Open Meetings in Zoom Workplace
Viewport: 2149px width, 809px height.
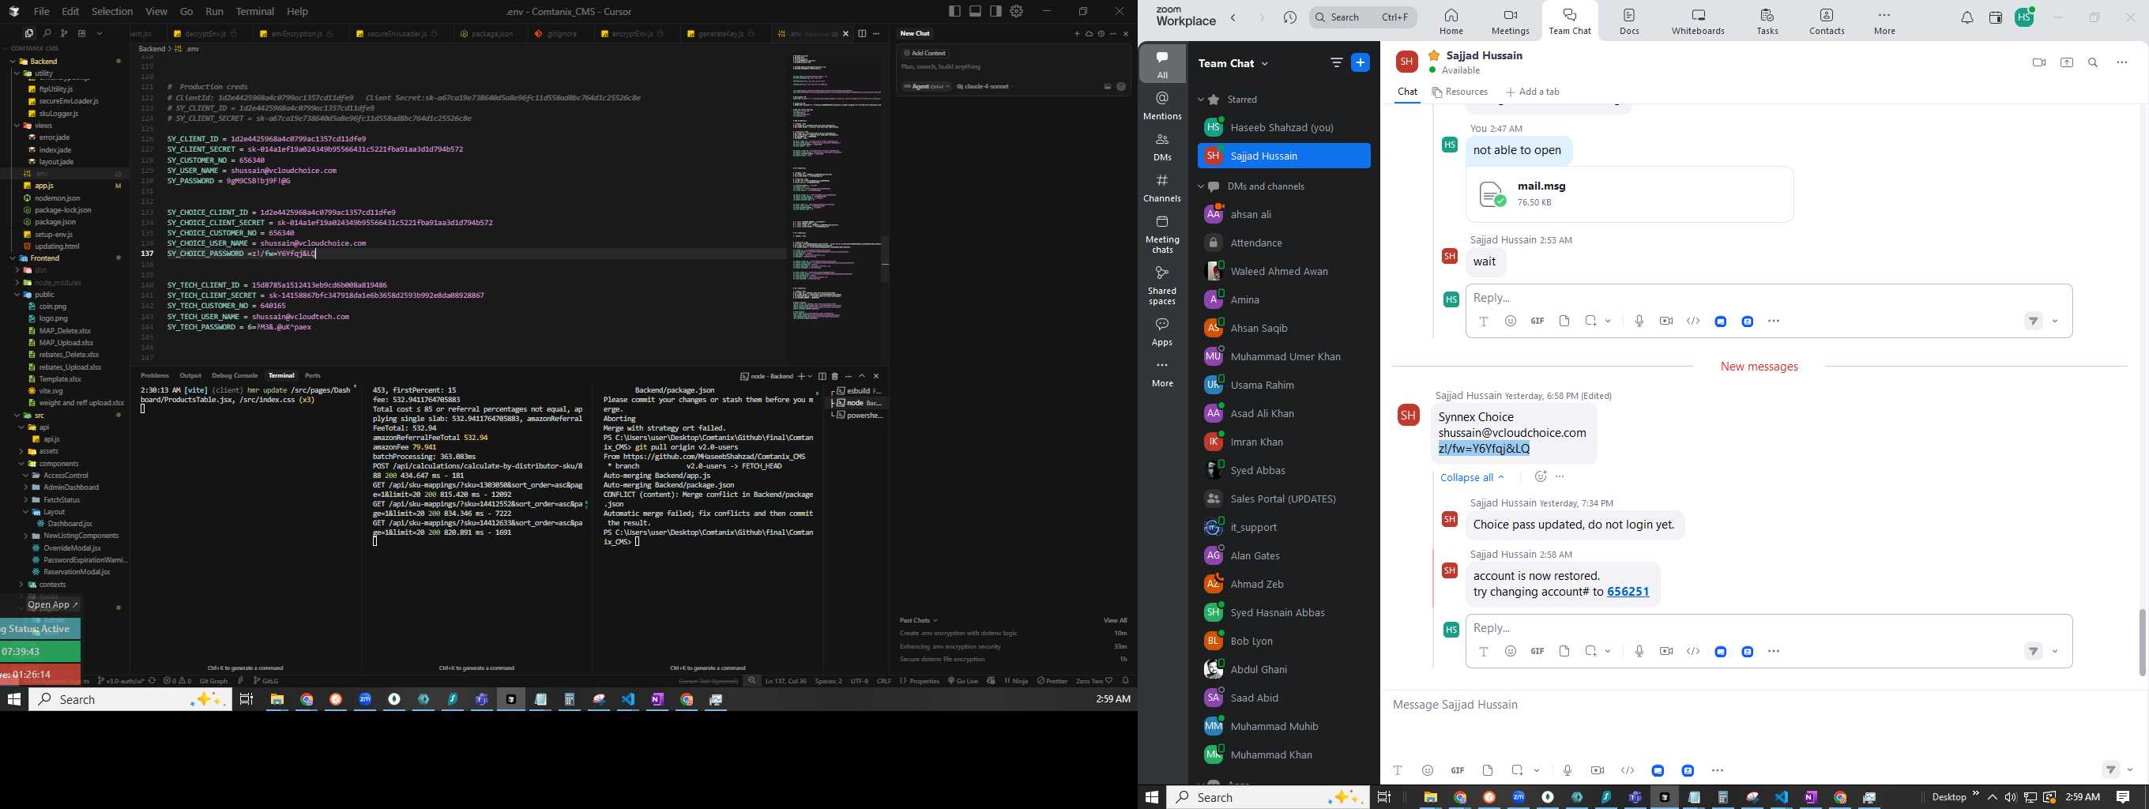point(1510,21)
